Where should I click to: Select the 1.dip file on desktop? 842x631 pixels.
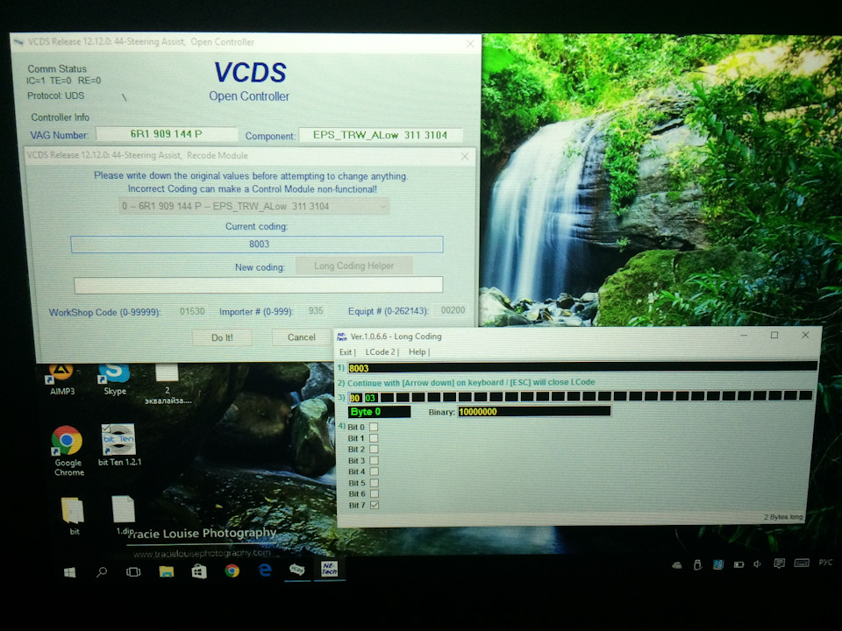124,515
